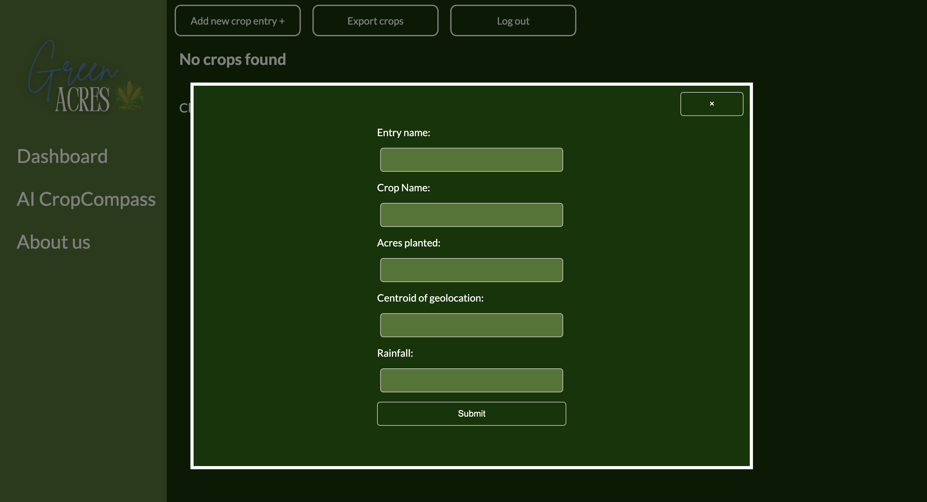The height and width of the screenshot is (502, 927).
Task: Select the Acres planted text box
Action: pyautogui.click(x=471, y=270)
